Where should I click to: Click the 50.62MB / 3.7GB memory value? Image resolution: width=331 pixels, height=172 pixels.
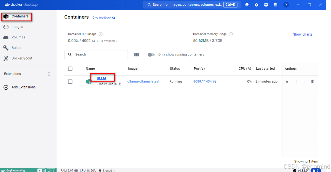208,41
